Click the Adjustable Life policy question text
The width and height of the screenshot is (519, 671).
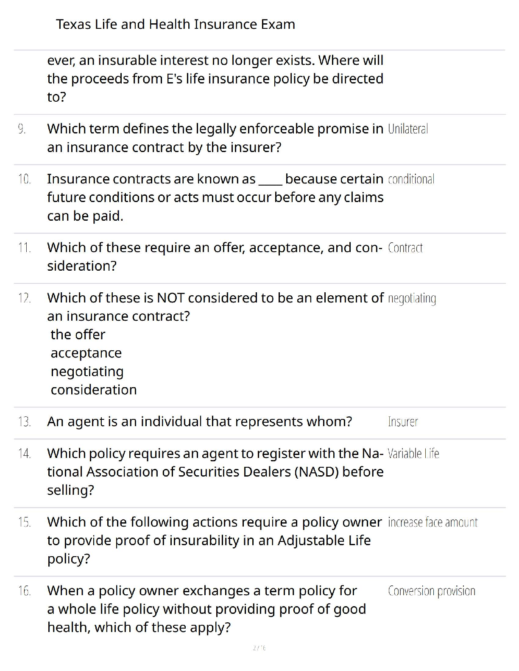tap(215, 541)
